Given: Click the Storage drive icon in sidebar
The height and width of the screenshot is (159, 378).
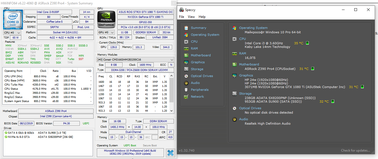Looking at the screenshot, I should 186,69.
